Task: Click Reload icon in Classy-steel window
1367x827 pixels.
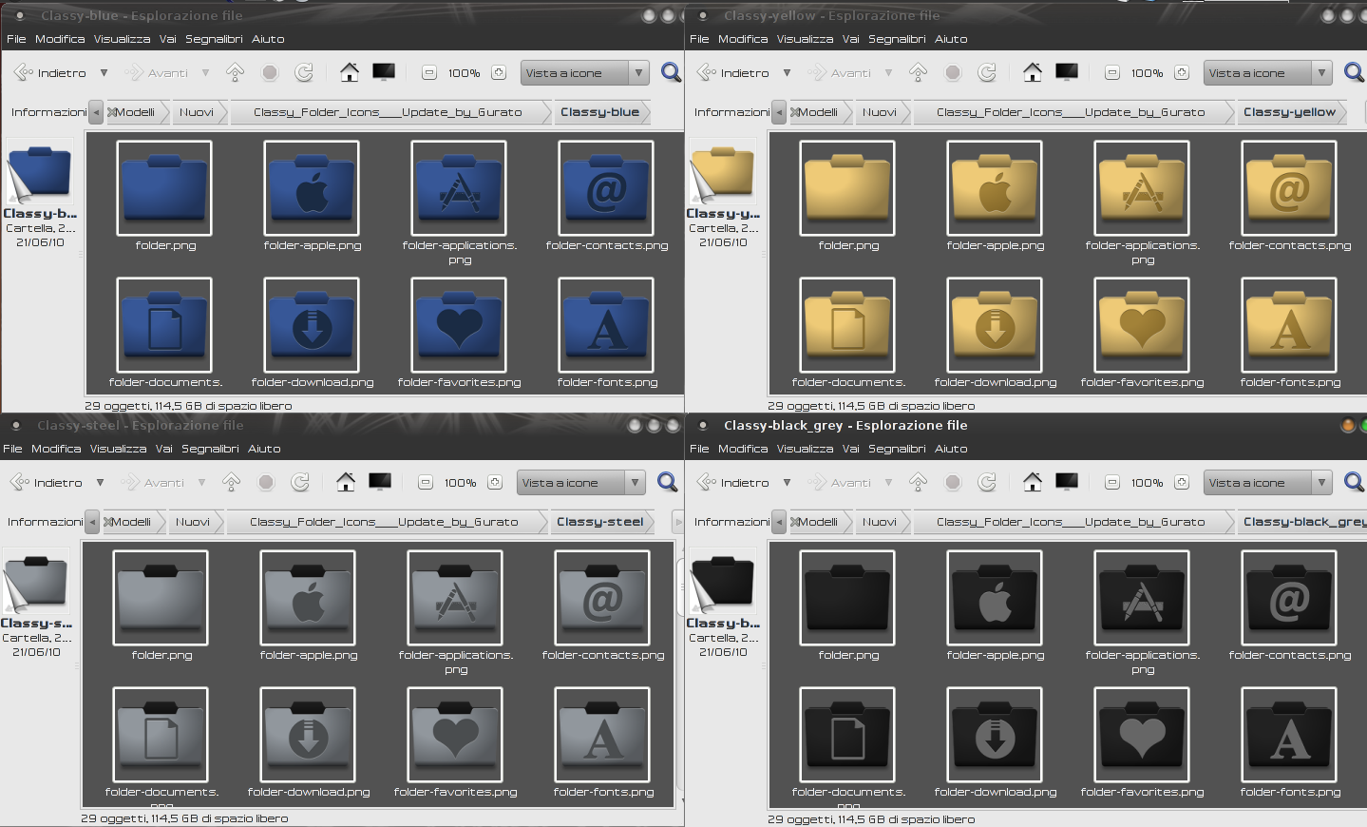Action: [300, 482]
